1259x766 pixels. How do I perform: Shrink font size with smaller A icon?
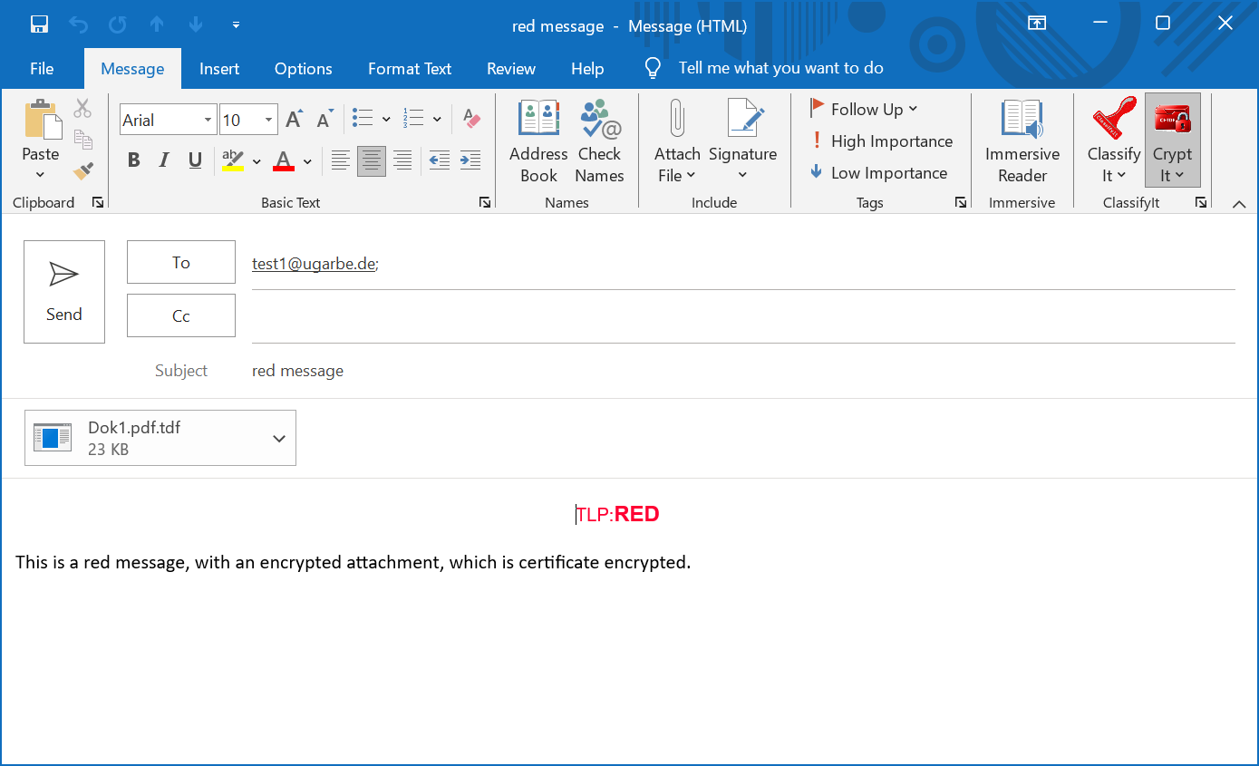(x=325, y=119)
